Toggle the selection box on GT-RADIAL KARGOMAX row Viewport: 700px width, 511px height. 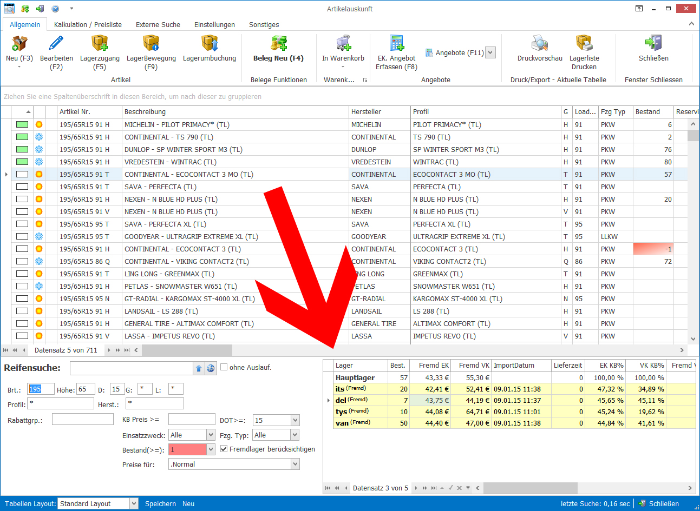pyautogui.click(x=22, y=298)
